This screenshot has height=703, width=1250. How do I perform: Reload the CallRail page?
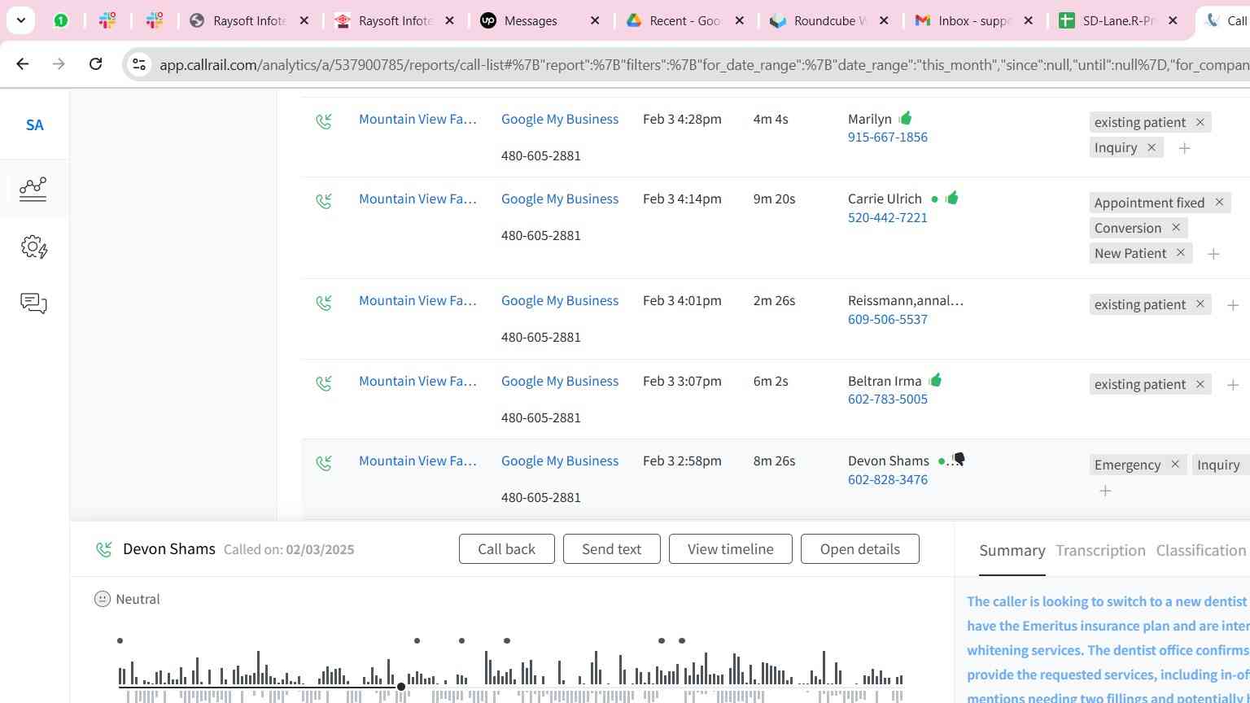point(95,63)
